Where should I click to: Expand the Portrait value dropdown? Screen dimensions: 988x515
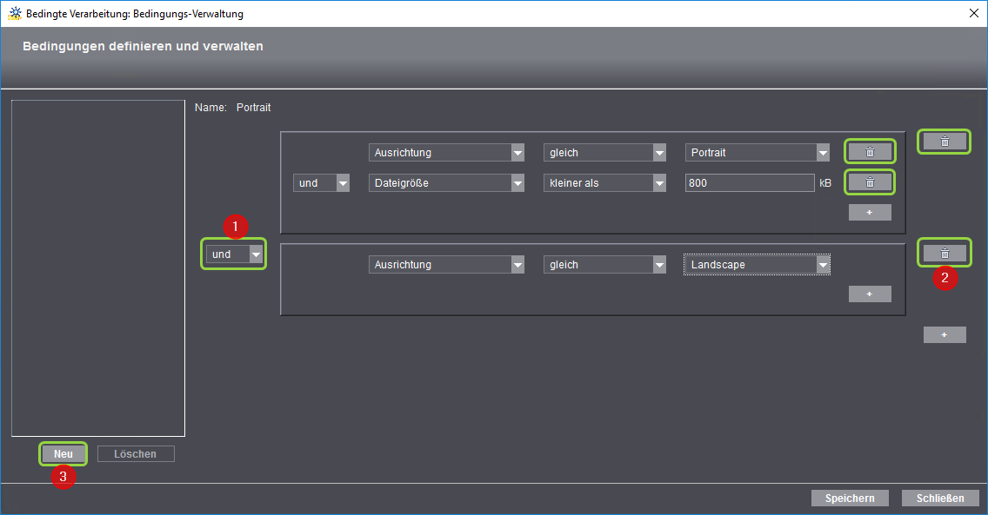(757, 153)
